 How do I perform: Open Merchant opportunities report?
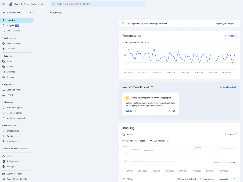(x=17, y=118)
